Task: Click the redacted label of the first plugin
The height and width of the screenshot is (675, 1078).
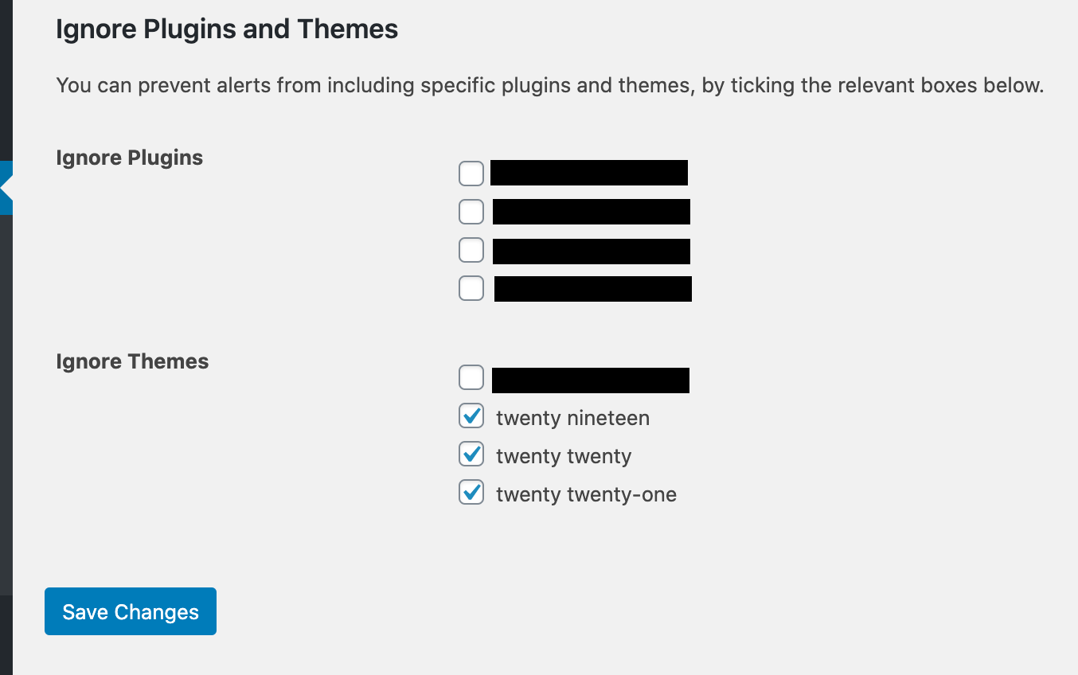Action: tap(589, 173)
